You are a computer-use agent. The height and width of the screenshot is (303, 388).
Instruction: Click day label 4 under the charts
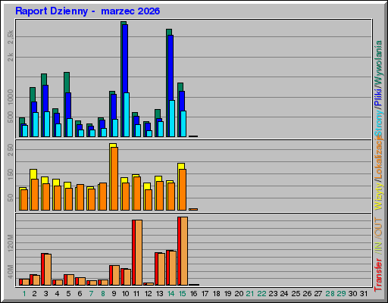tap(57, 294)
